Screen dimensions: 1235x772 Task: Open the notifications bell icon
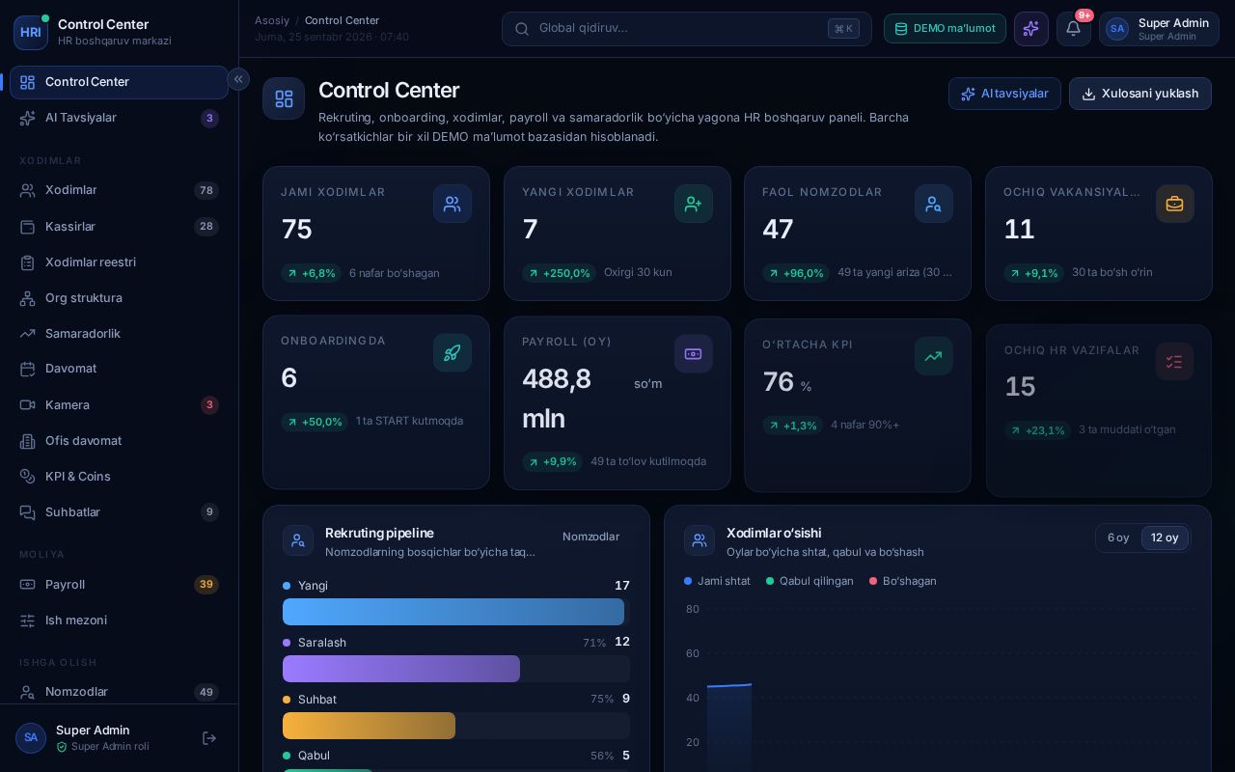click(1073, 29)
